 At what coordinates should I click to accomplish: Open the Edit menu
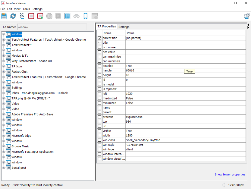10,9
